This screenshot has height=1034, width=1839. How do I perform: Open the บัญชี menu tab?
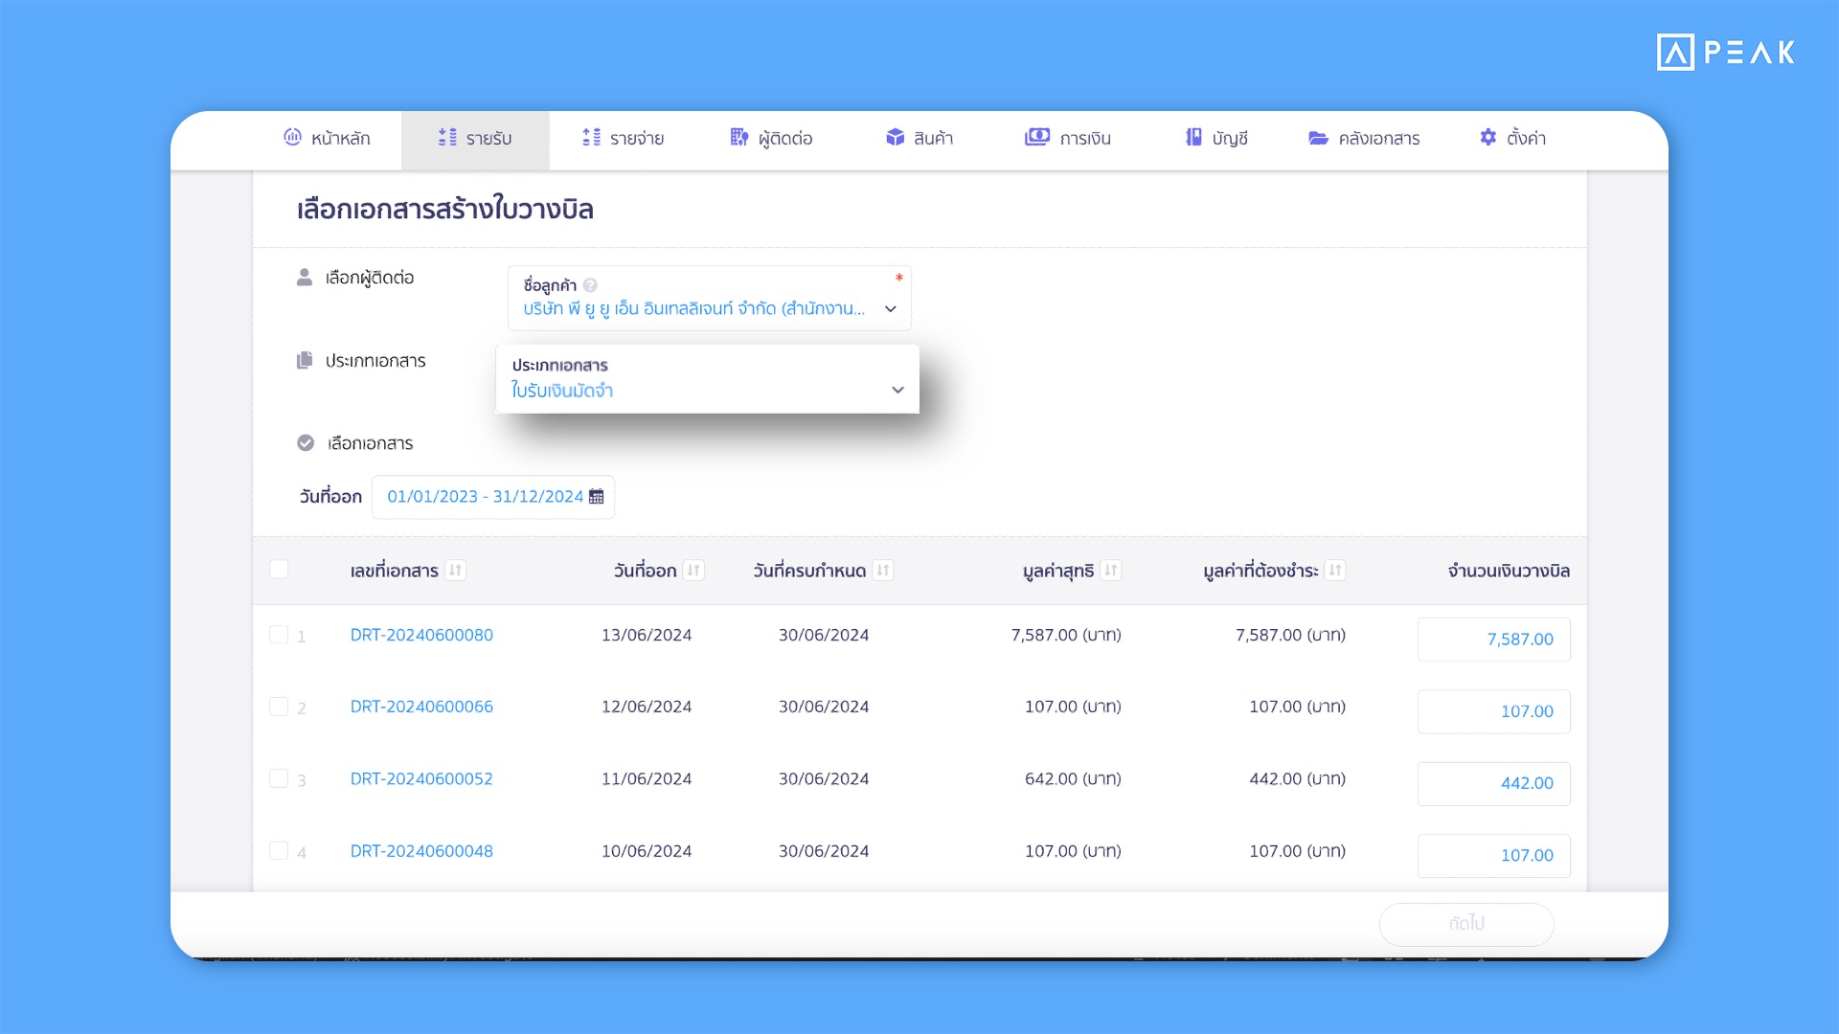coord(1216,139)
